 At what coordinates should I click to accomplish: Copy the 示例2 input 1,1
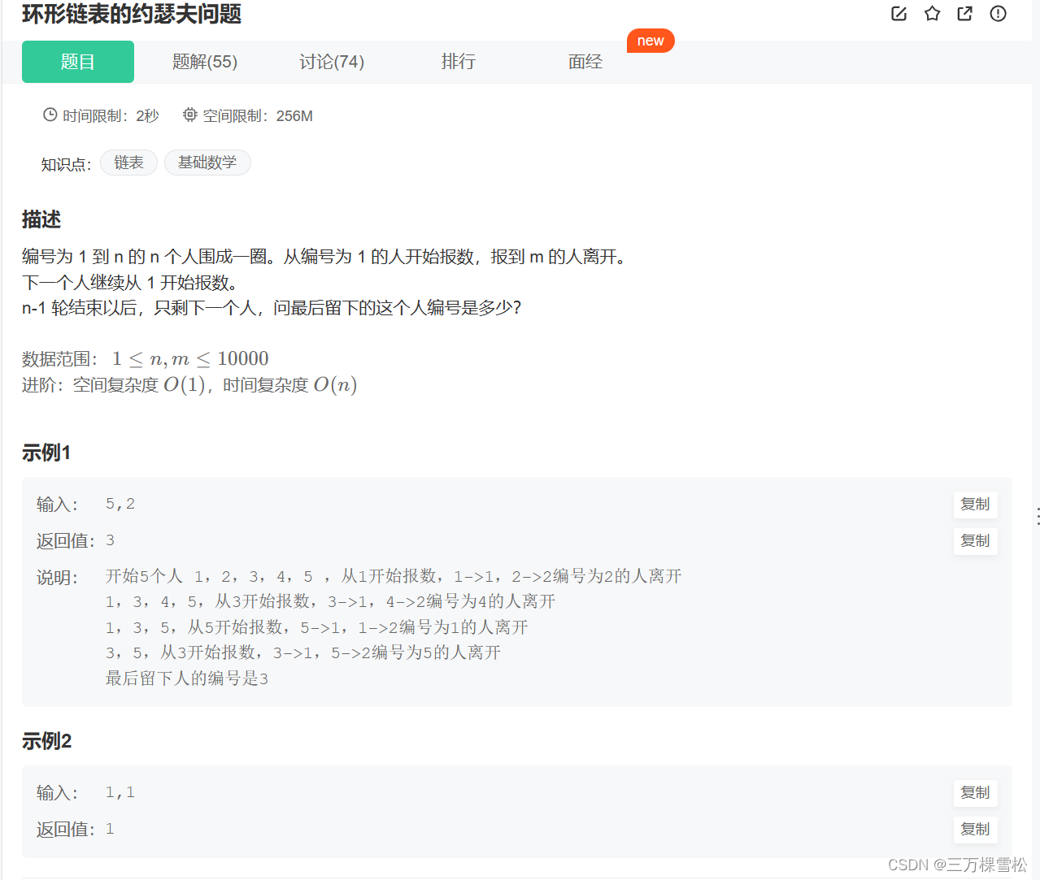(x=975, y=793)
